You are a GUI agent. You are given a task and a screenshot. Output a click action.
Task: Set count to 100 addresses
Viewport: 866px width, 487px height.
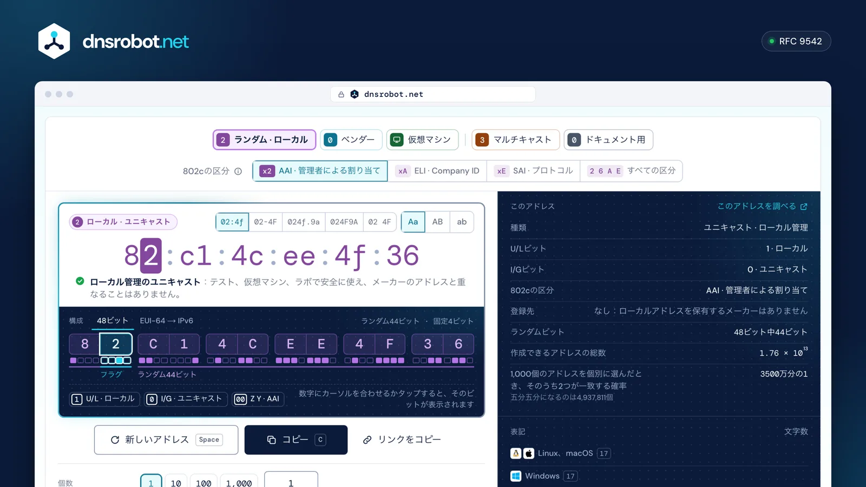[204, 482]
